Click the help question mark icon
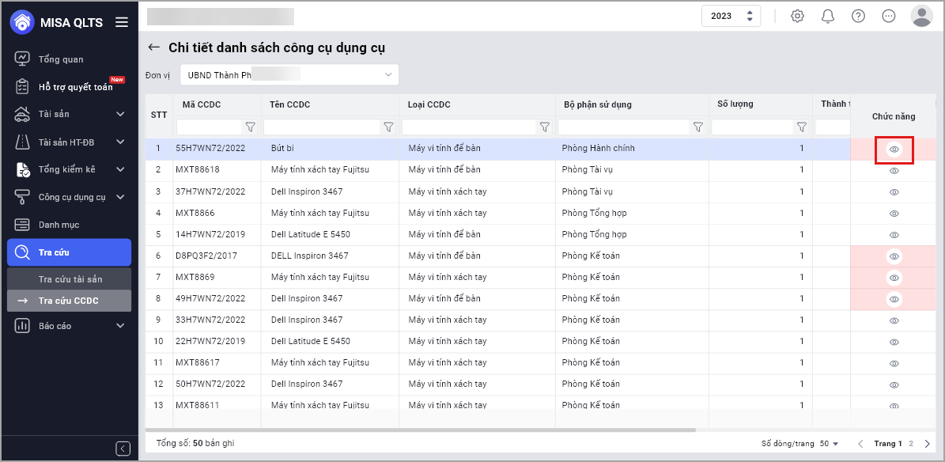The image size is (945, 462). (x=858, y=16)
